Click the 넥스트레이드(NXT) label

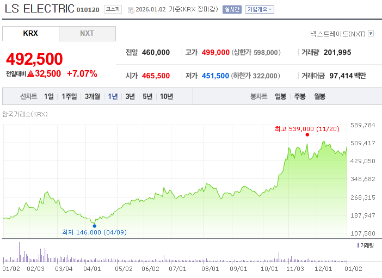pos(338,34)
